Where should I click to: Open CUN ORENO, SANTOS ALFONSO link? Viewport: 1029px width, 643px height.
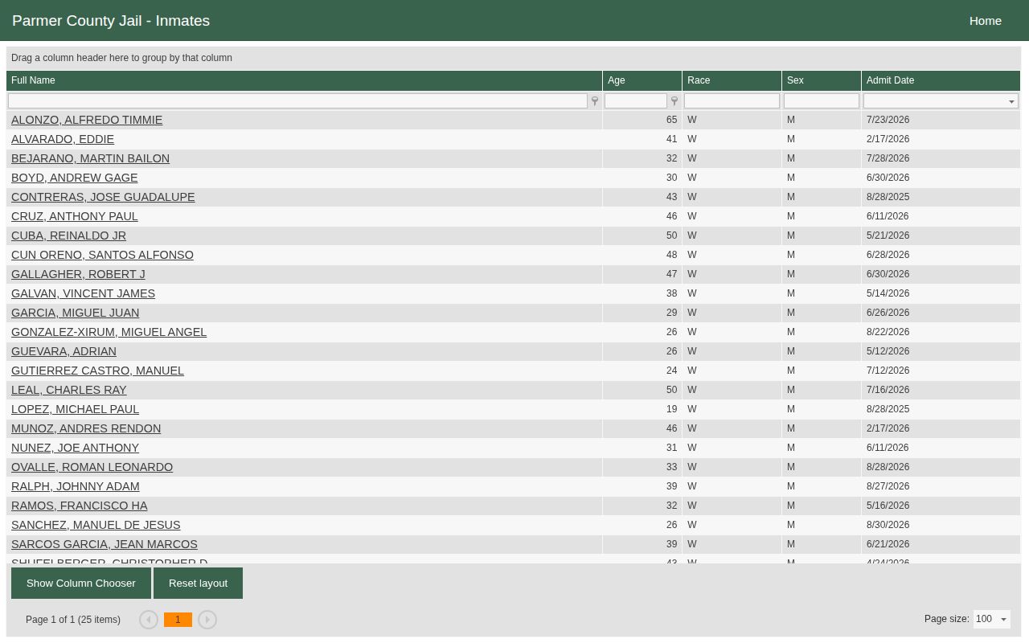tap(102, 255)
